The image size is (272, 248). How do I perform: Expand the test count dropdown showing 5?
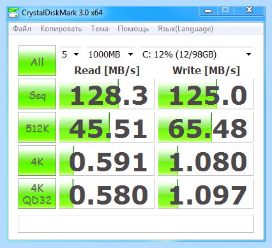70,54
